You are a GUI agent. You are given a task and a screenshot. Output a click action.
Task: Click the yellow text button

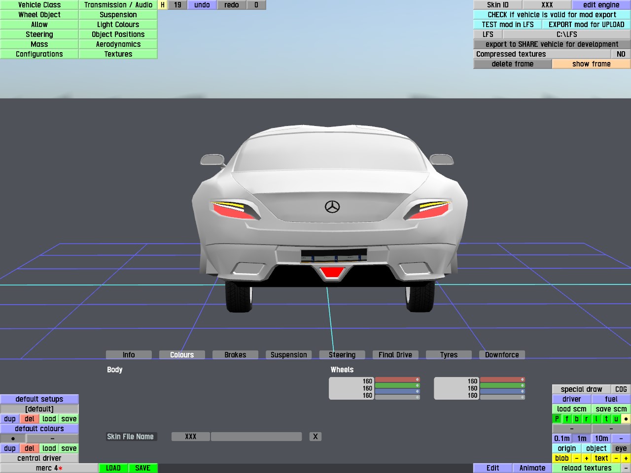pyautogui.click(x=601, y=458)
